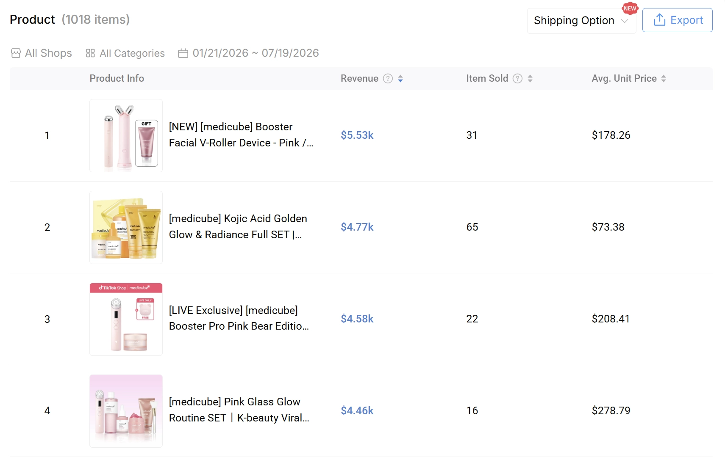Click the Revenue help question-mark icon
This screenshot has width=725, height=457.
coord(388,79)
